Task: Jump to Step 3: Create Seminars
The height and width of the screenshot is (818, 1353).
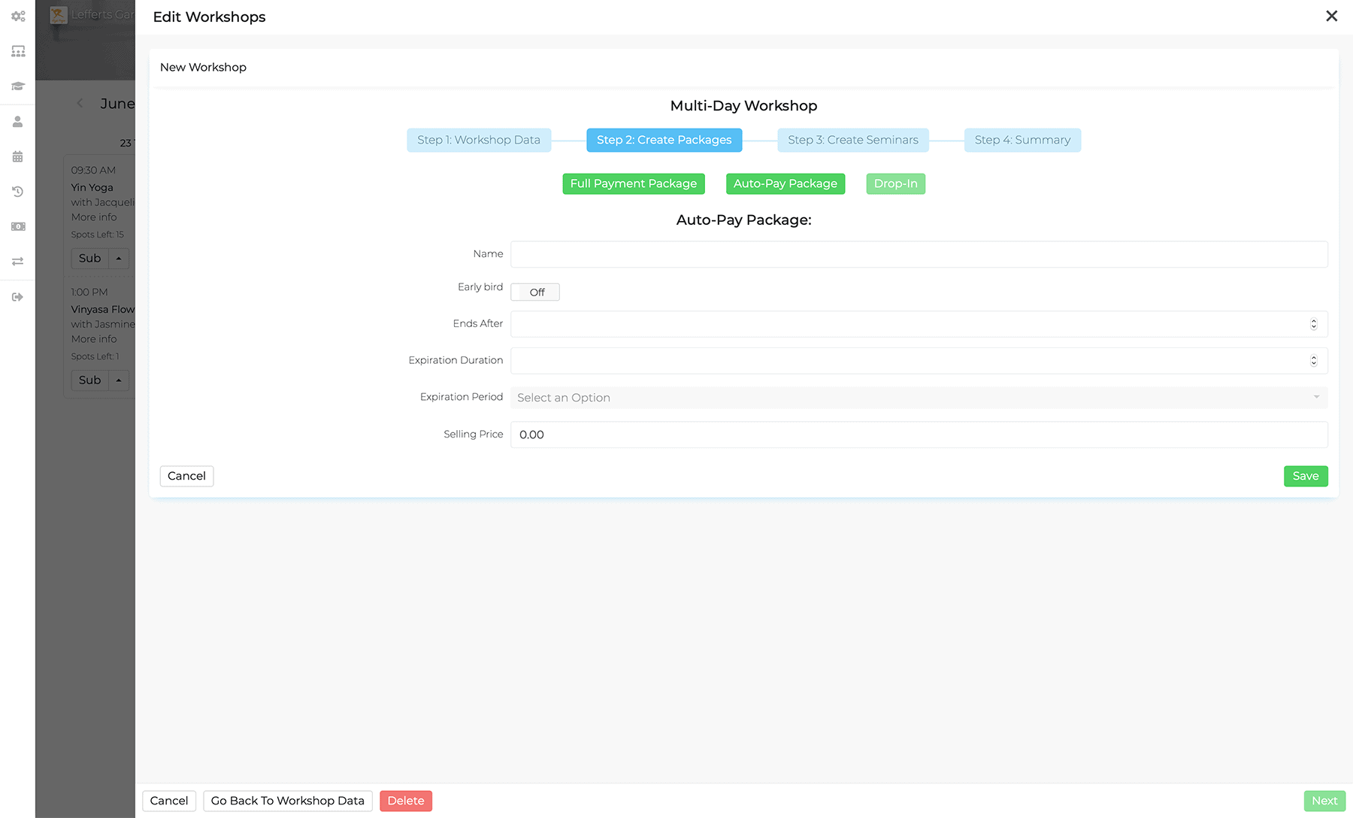Action: coord(853,140)
